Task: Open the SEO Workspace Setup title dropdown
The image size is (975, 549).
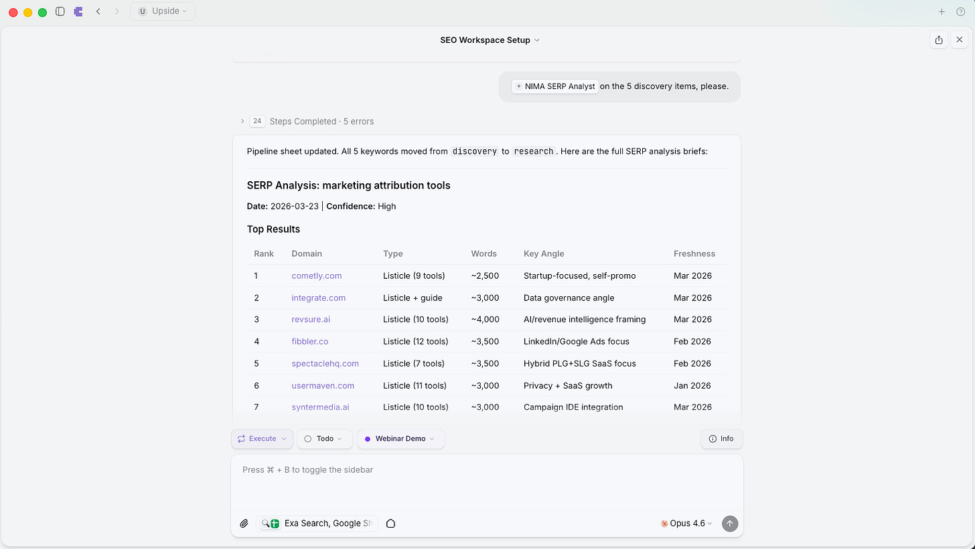Action: 490,40
